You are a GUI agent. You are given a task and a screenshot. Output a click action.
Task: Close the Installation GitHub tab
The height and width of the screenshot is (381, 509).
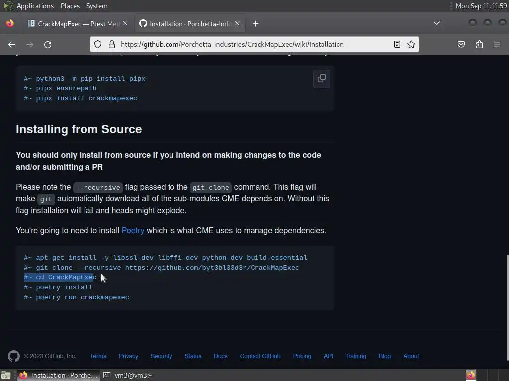237,24
